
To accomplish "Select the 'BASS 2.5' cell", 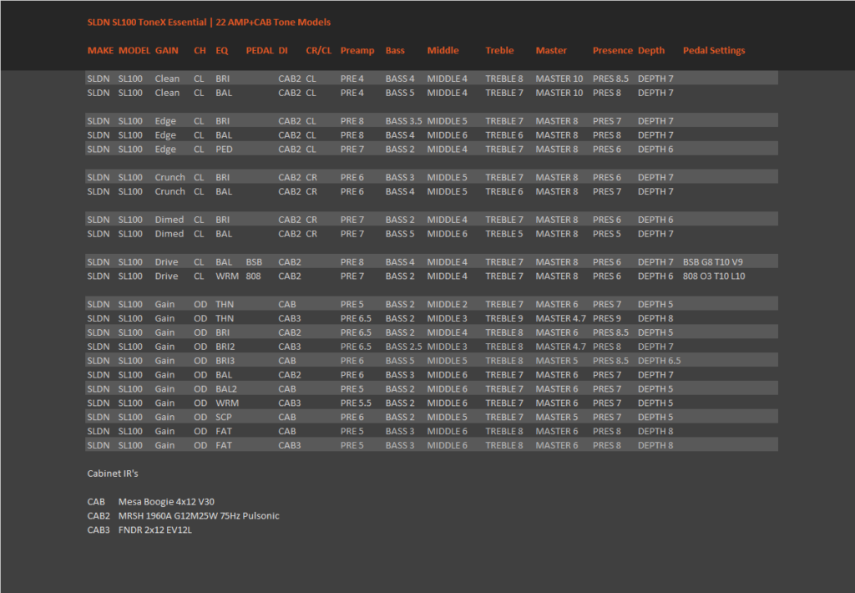I will pos(403,347).
